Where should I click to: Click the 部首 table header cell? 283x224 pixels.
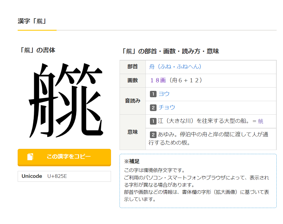133,67
